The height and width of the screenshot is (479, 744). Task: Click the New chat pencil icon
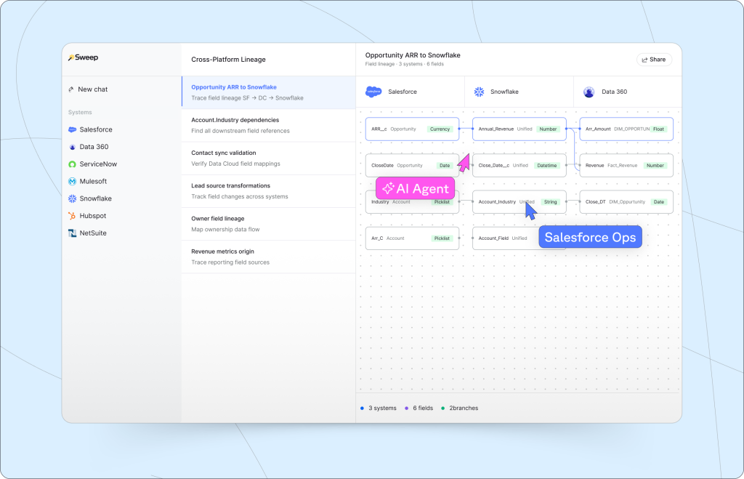[x=71, y=89]
